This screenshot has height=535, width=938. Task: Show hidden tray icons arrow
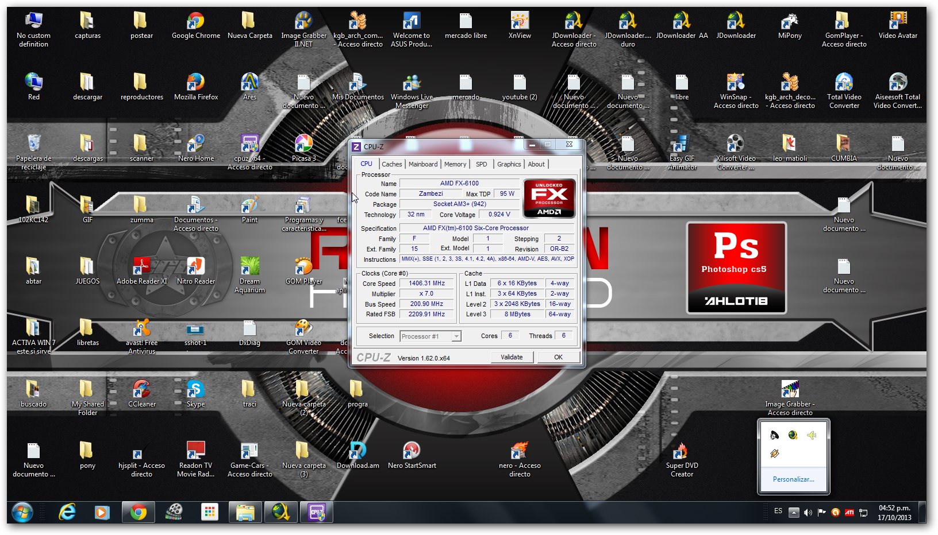click(794, 512)
